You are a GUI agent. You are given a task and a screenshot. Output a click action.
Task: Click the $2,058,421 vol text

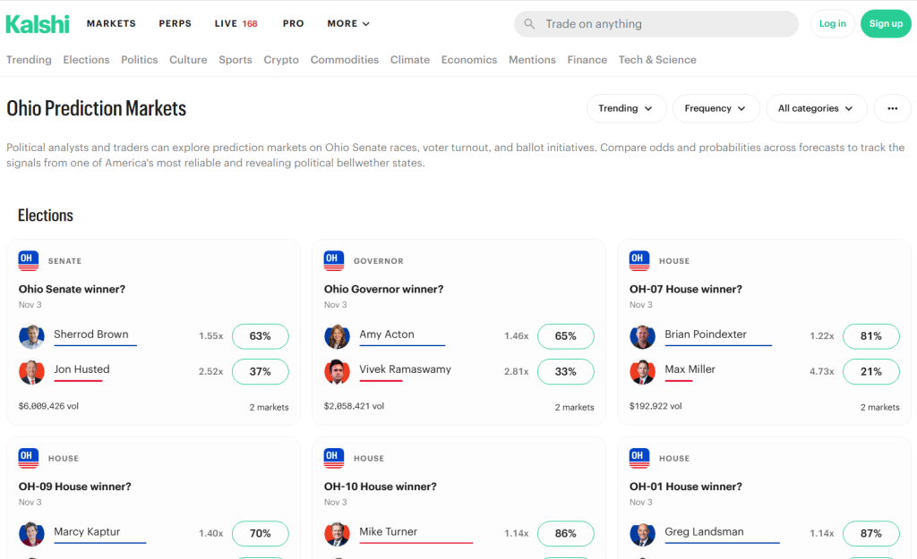point(354,406)
